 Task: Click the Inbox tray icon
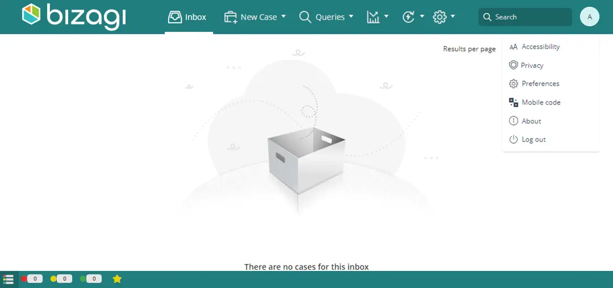click(x=175, y=17)
